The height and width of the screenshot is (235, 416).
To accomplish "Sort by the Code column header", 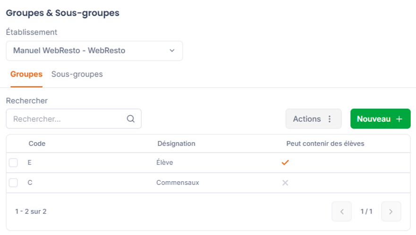I will point(37,143).
